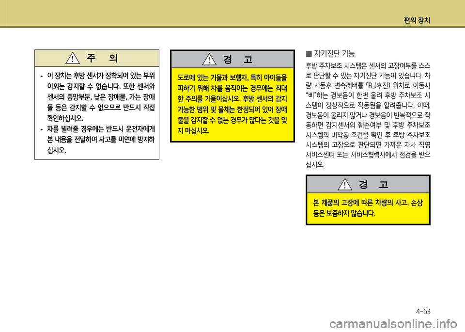Click the 주 의 caution heading

click(x=102, y=58)
